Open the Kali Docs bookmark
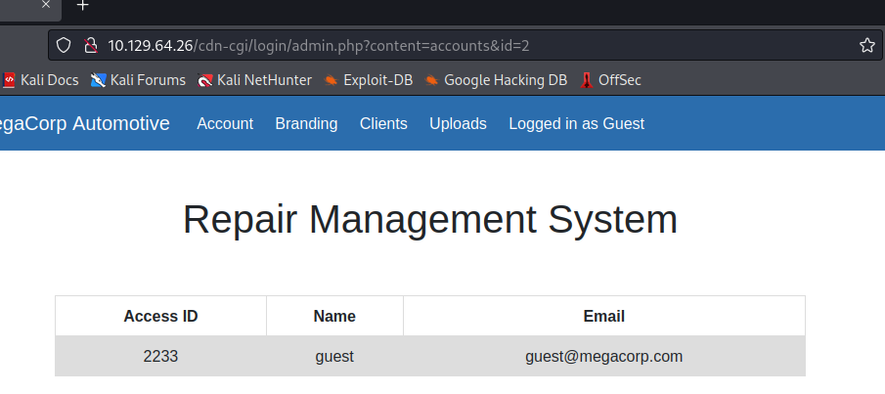This screenshot has height=394, width=885. coord(41,80)
